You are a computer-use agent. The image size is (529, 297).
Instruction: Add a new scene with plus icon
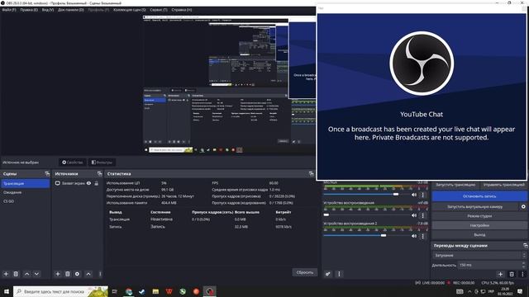pos(6,274)
